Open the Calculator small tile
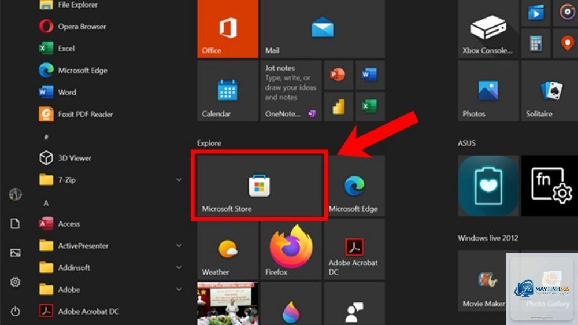The width and height of the screenshot is (578, 325). pos(536,43)
